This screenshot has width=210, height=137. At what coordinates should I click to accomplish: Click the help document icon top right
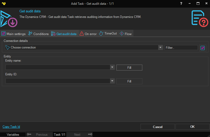point(199,18)
